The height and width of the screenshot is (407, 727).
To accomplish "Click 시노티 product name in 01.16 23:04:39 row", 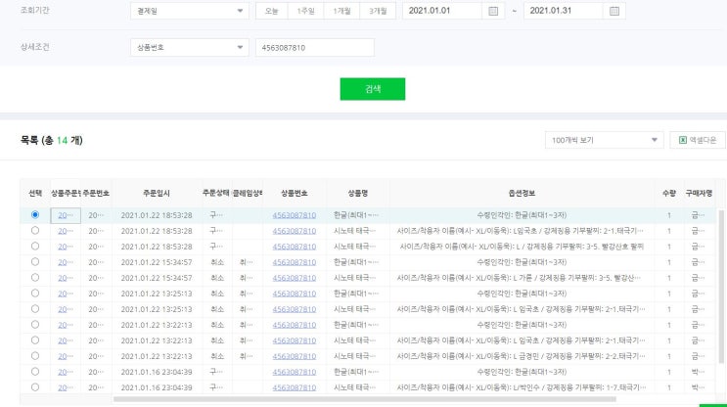I will pyautogui.click(x=354, y=387).
